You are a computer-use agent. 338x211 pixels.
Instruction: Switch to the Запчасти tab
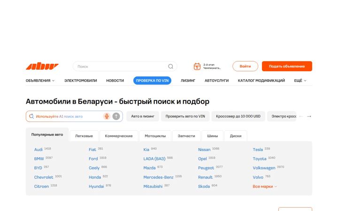[x=186, y=136]
